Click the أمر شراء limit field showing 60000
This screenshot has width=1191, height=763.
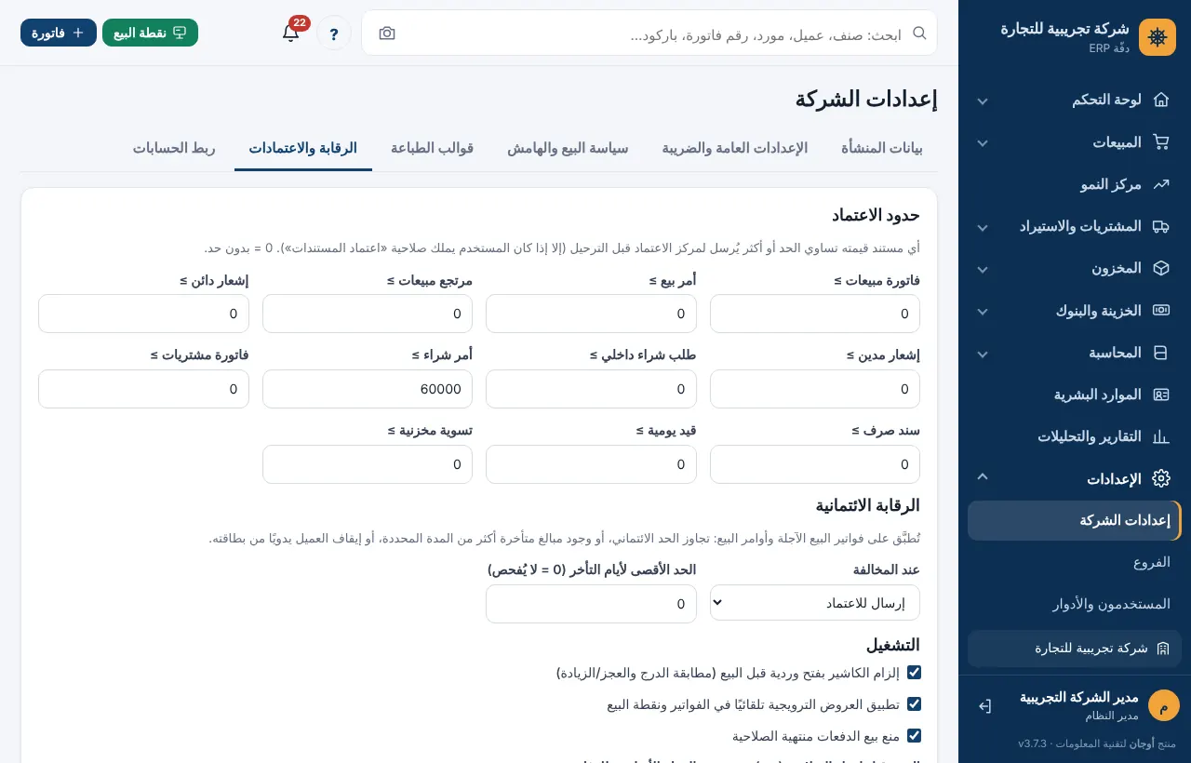(368, 389)
